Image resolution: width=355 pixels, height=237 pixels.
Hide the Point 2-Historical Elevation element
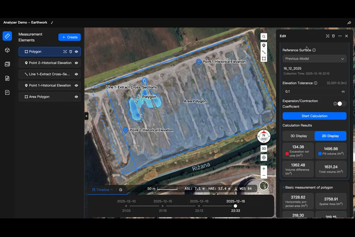[76, 63]
